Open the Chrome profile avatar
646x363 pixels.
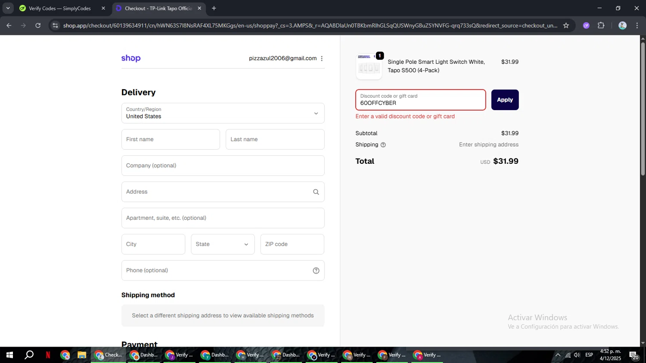point(622,25)
